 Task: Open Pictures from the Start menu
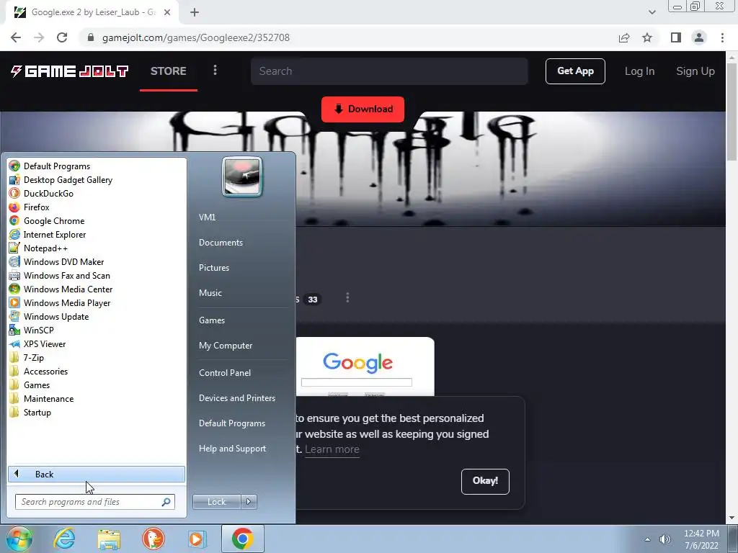pyautogui.click(x=213, y=268)
